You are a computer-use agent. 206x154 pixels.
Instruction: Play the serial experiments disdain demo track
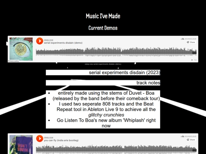click(40, 41)
